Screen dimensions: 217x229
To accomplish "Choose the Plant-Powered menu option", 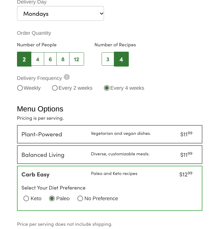I will (42, 134).
